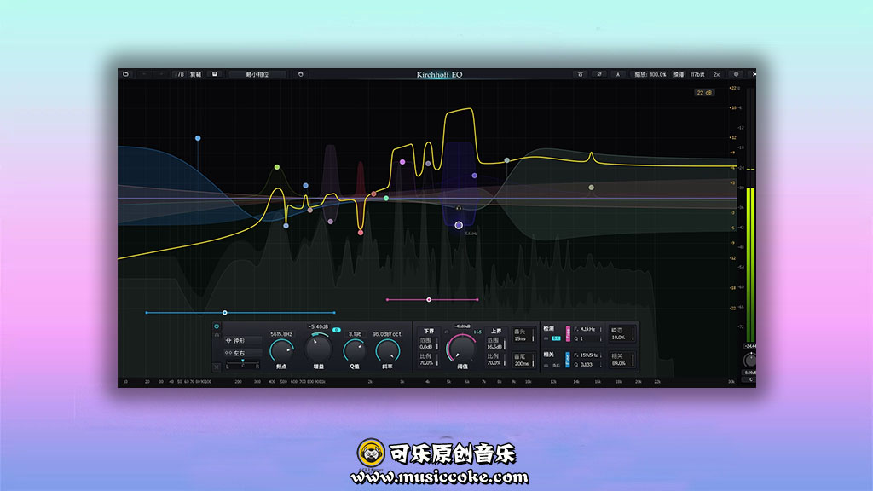Viewport: 873px width, 491px height.
Task: Click the 频点 frequency knob
Action: (281, 350)
